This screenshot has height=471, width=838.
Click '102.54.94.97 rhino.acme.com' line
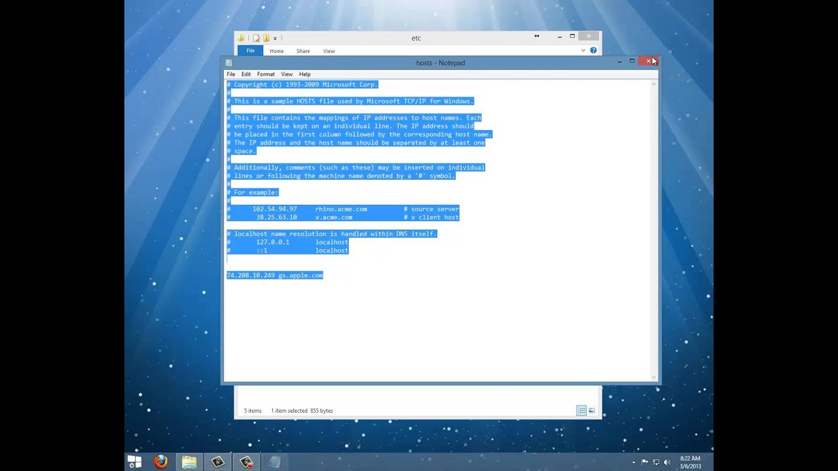pos(343,209)
